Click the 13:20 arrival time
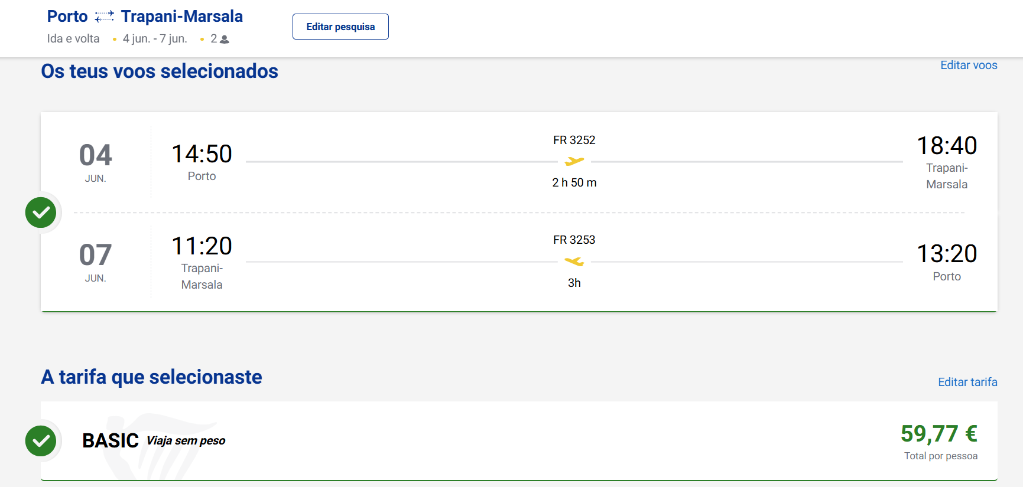Viewport: 1023px width, 487px height. coord(947,254)
